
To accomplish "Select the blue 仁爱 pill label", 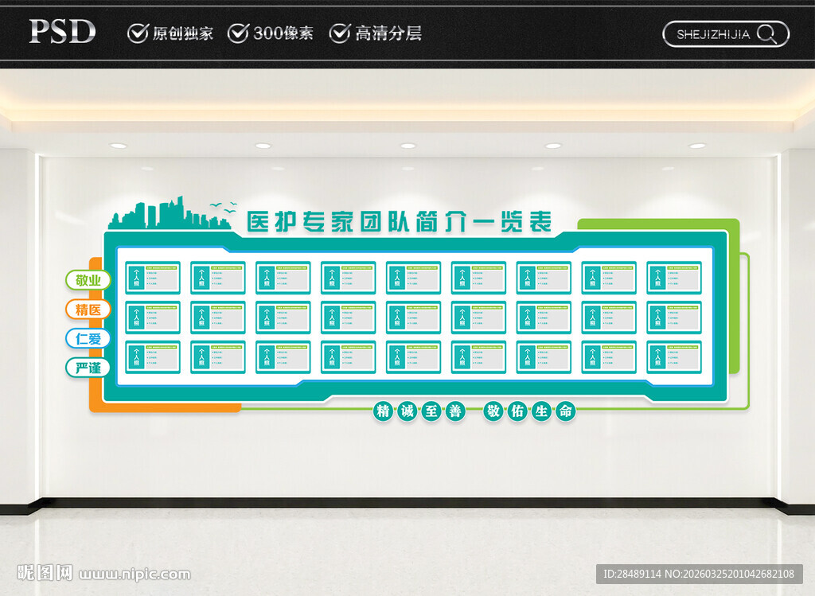I will point(88,339).
